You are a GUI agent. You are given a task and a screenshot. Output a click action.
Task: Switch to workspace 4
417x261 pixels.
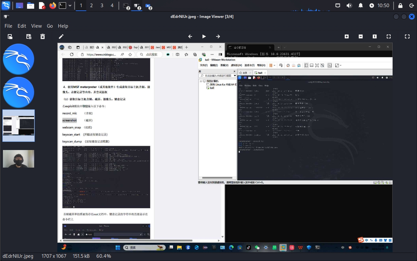click(x=112, y=6)
